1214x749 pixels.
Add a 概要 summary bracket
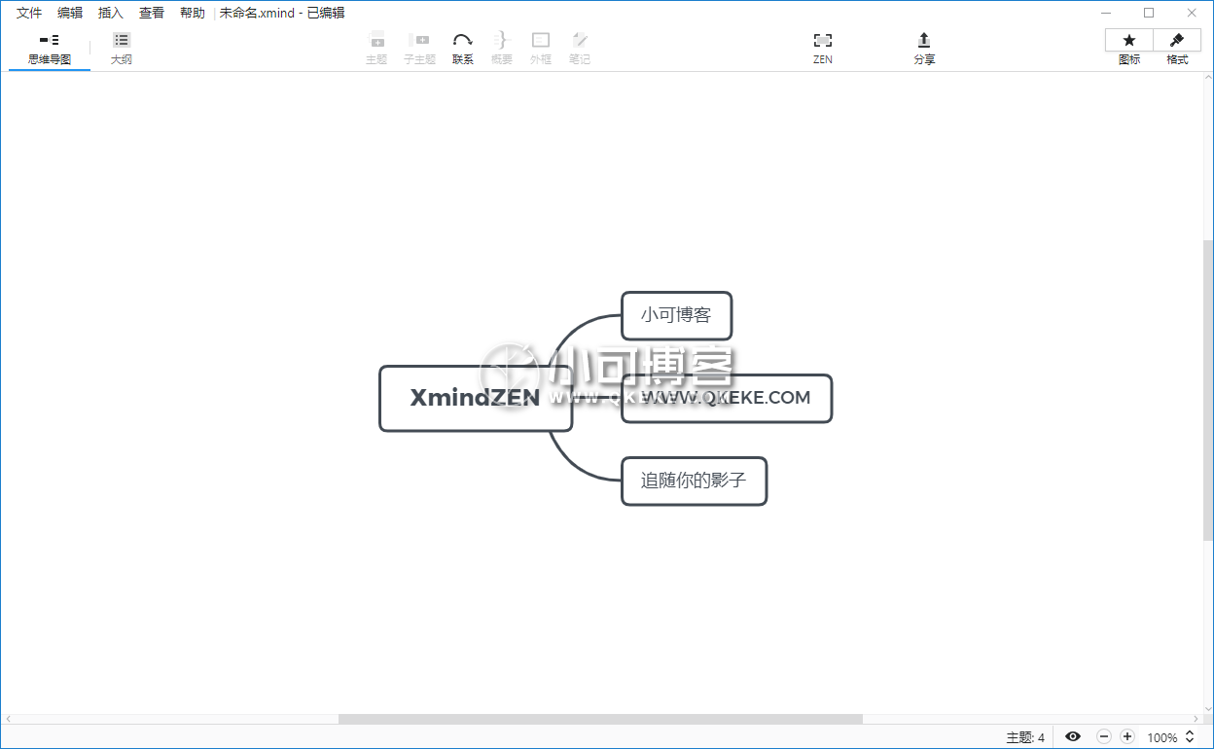(x=501, y=49)
